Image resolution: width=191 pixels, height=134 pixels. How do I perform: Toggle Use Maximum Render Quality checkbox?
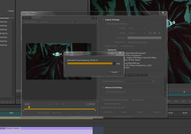click(x=103, y=100)
